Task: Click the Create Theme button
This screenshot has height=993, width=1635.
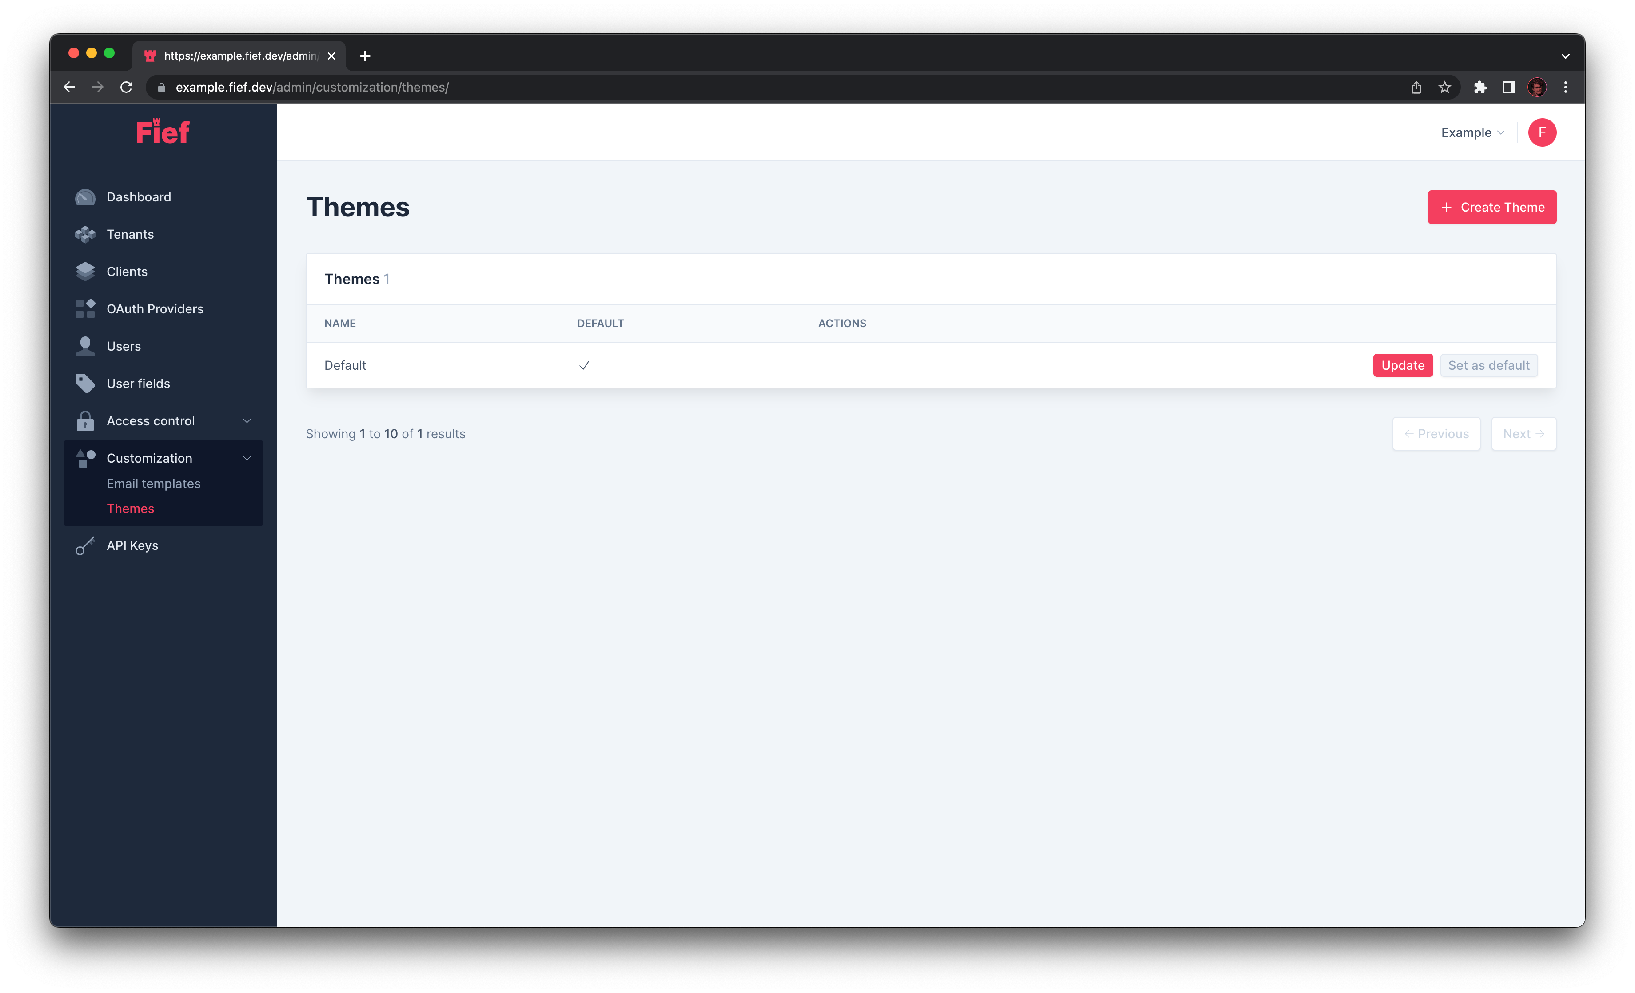Action: point(1491,207)
